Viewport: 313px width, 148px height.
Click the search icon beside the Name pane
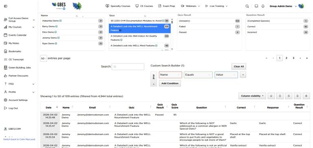point(77,16)
